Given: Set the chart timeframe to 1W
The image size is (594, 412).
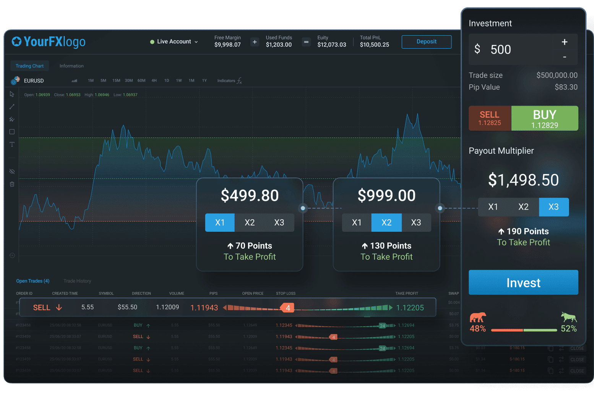Looking at the screenshot, I should 179,80.
